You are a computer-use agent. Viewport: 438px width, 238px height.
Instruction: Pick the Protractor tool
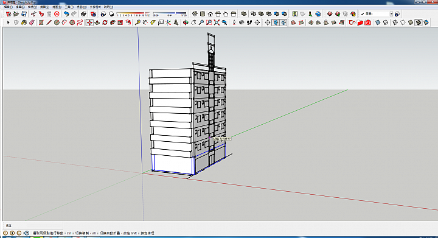153,23
